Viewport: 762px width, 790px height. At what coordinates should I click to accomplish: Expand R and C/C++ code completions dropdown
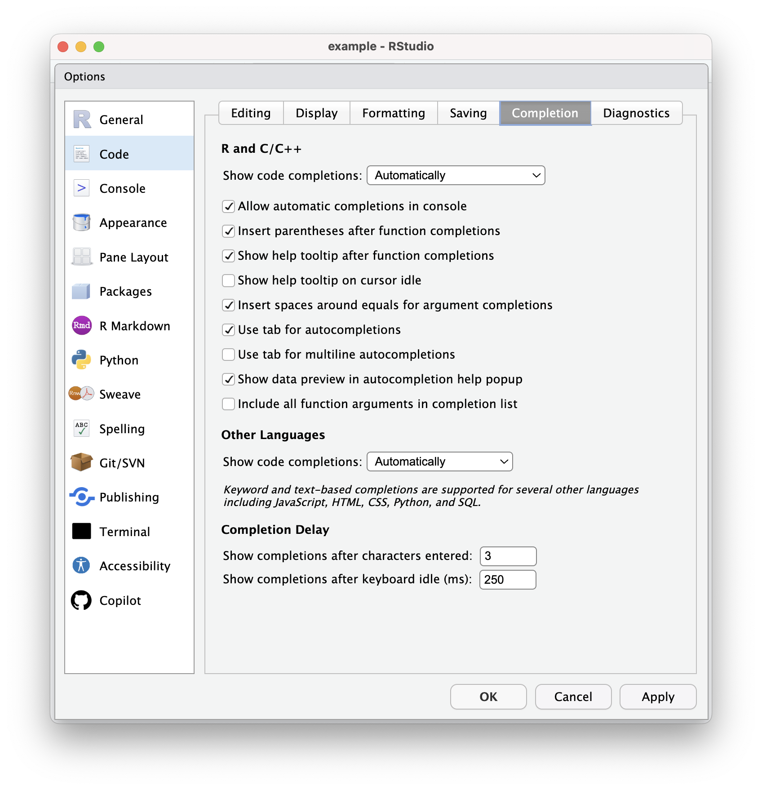click(456, 175)
